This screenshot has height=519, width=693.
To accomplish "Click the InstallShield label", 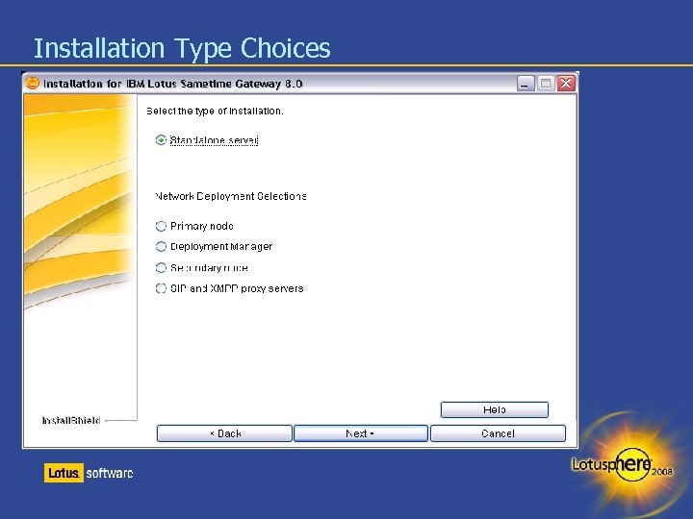I will point(71,420).
